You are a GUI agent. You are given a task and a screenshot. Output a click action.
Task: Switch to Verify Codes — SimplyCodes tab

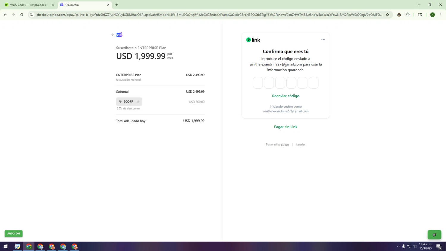coord(28,5)
